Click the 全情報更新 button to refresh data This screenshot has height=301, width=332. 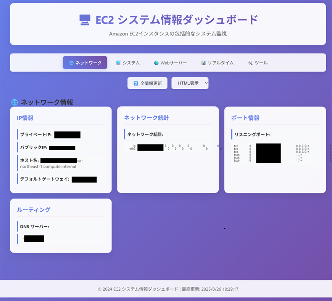tap(147, 83)
